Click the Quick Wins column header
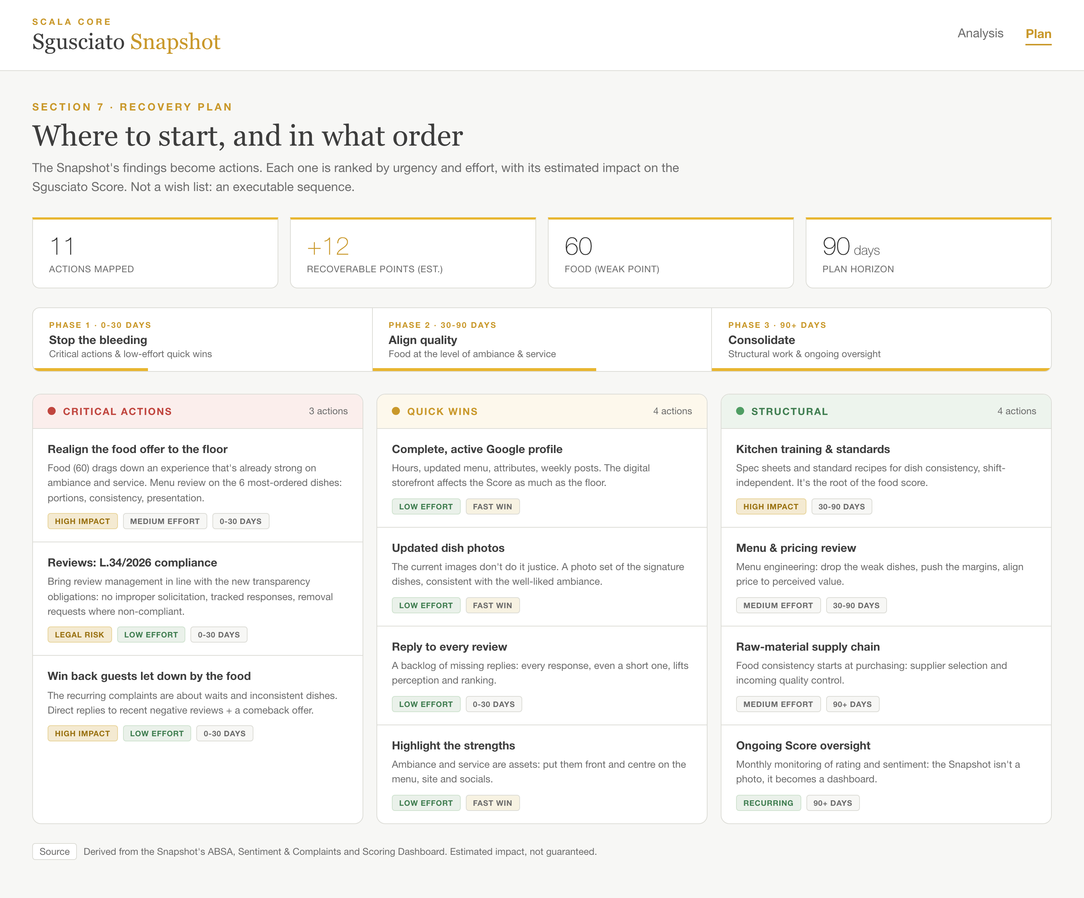This screenshot has width=1084, height=898. point(542,412)
